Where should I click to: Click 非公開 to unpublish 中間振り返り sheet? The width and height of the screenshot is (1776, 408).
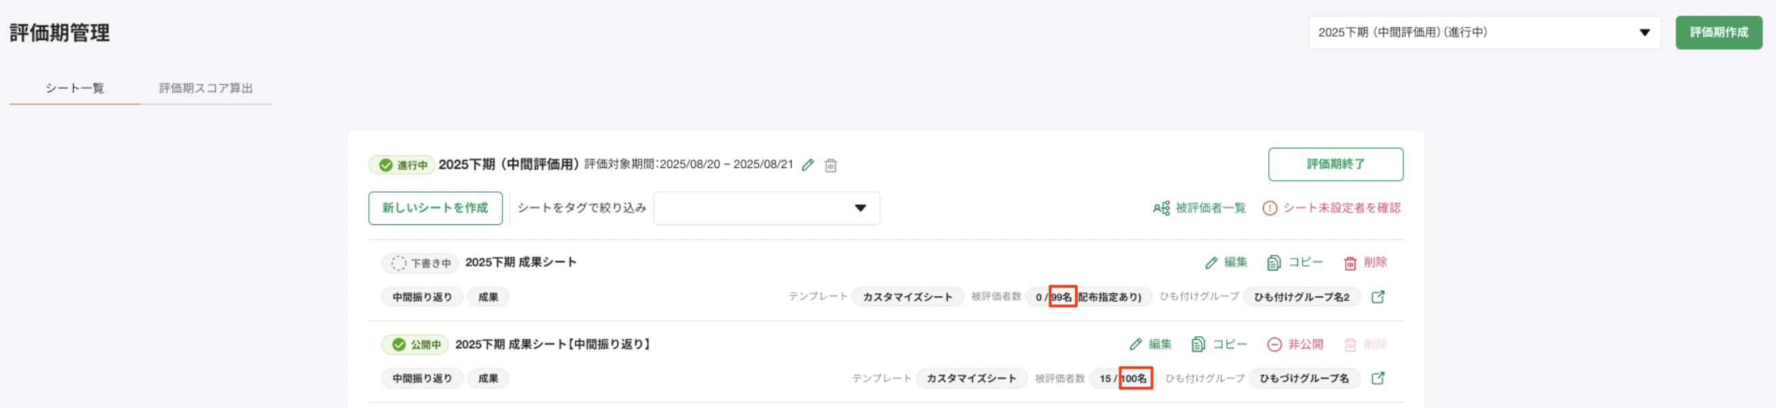coord(1295,344)
